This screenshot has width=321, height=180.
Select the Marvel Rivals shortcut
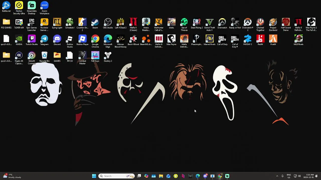[x=209, y=40]
